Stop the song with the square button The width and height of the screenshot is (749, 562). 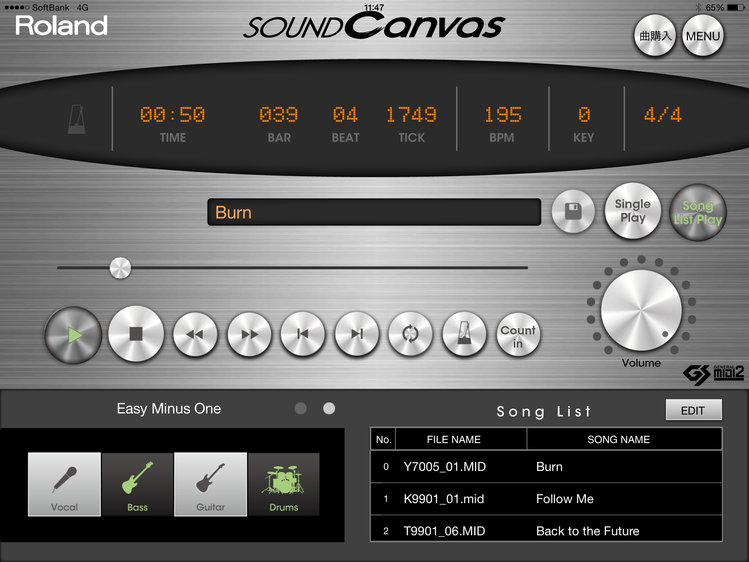[136, 334]
